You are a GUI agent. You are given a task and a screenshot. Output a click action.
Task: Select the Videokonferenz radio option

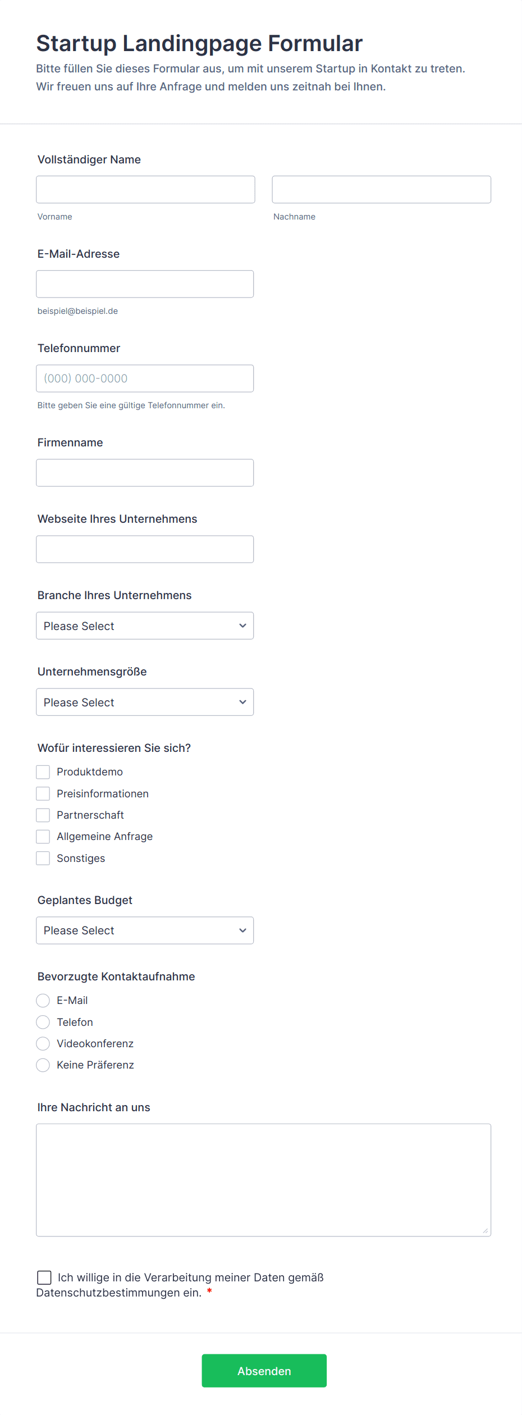pos(43,1043)
